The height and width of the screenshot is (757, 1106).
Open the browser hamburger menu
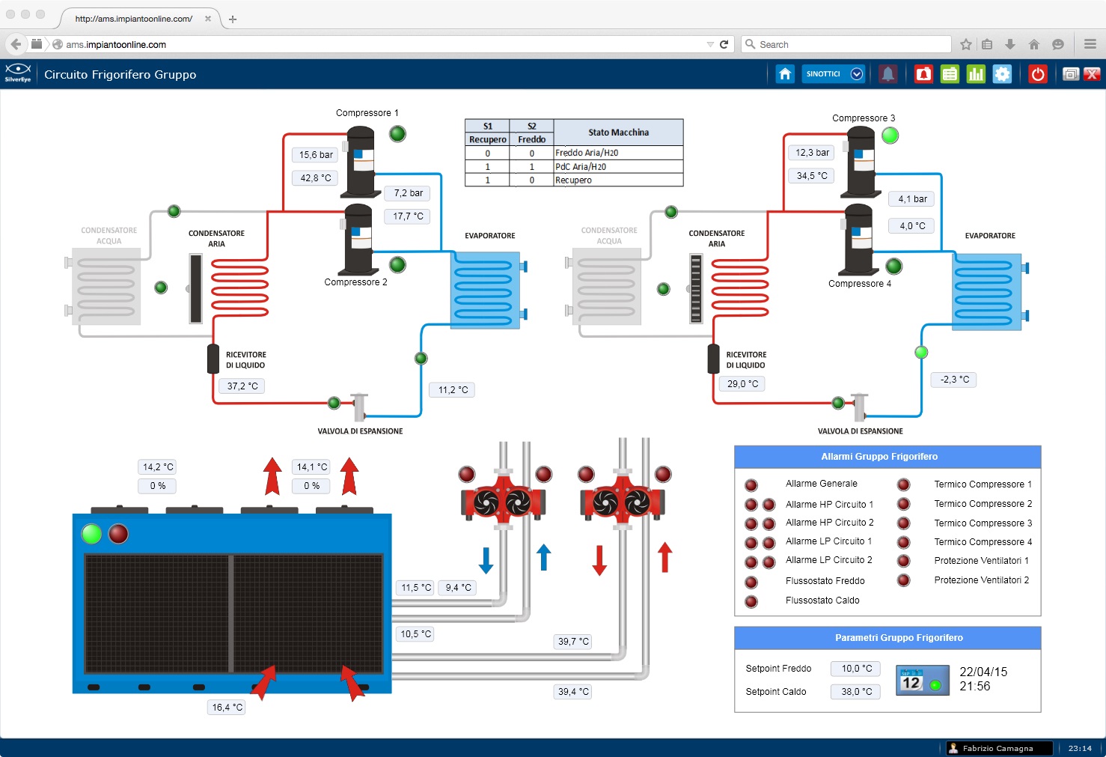tap(1090, 44)
